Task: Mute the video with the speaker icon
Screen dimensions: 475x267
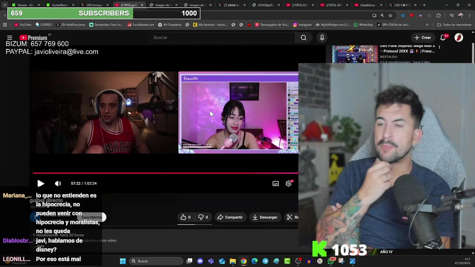Action: 58,183
